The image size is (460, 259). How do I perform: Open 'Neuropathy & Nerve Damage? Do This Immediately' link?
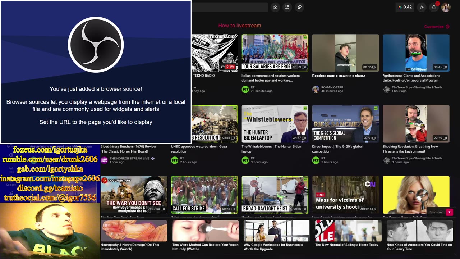coord(130,247)
